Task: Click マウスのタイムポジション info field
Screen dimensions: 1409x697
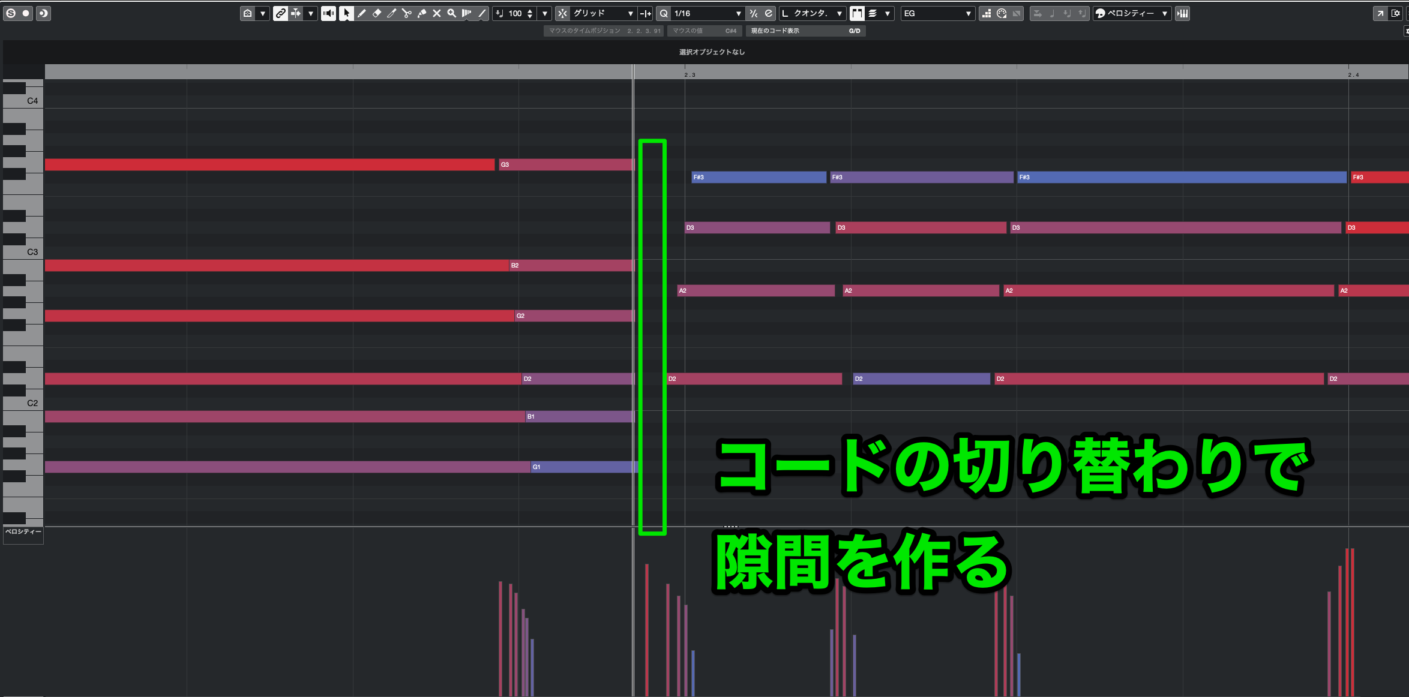Action: [x=604, y=31]
